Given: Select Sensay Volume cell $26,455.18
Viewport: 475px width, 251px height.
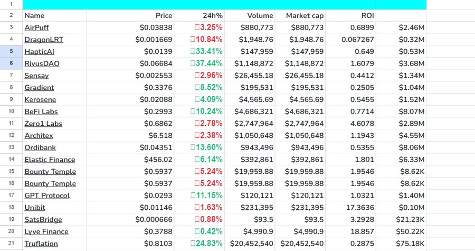Looking at the screenshot, I should click(x=250, y=76).
